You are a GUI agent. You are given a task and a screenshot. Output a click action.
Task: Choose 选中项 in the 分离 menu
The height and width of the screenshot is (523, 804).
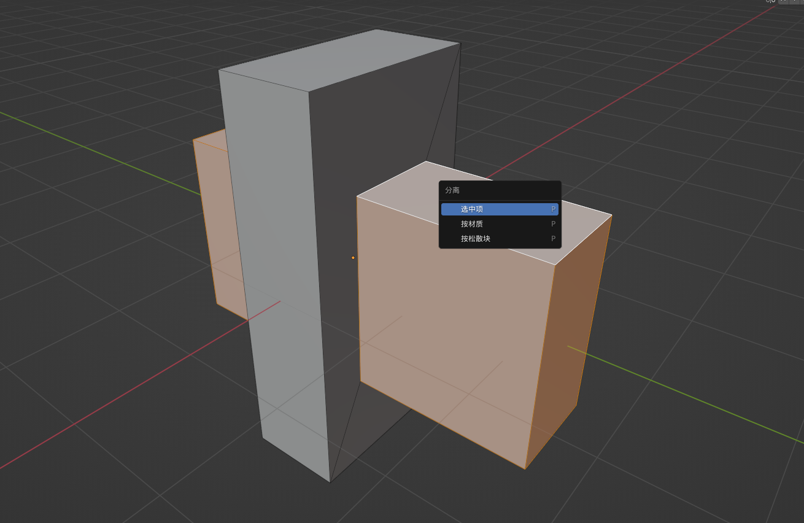pos(500,209)
